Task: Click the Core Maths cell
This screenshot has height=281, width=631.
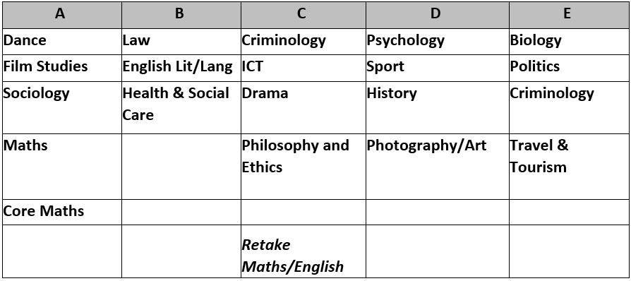Action: (x=62, y=212)
